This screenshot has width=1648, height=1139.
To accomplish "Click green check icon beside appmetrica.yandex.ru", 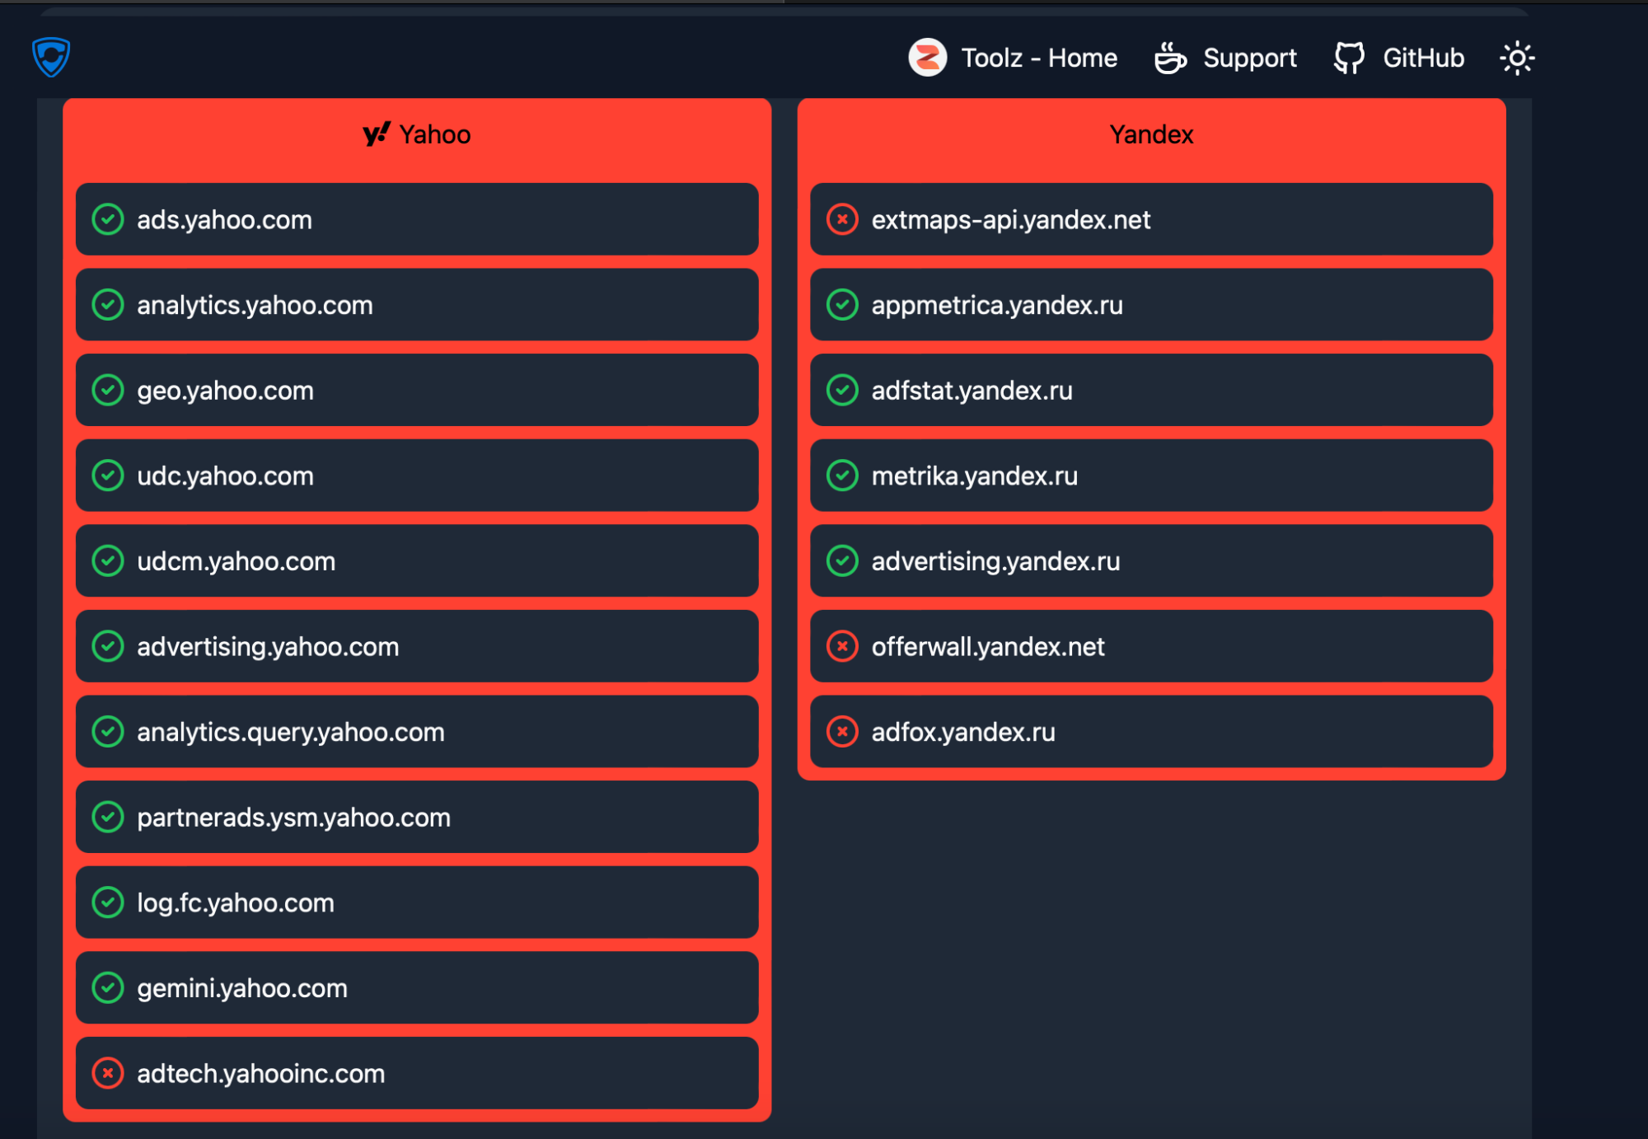I will tap(842, 304).
